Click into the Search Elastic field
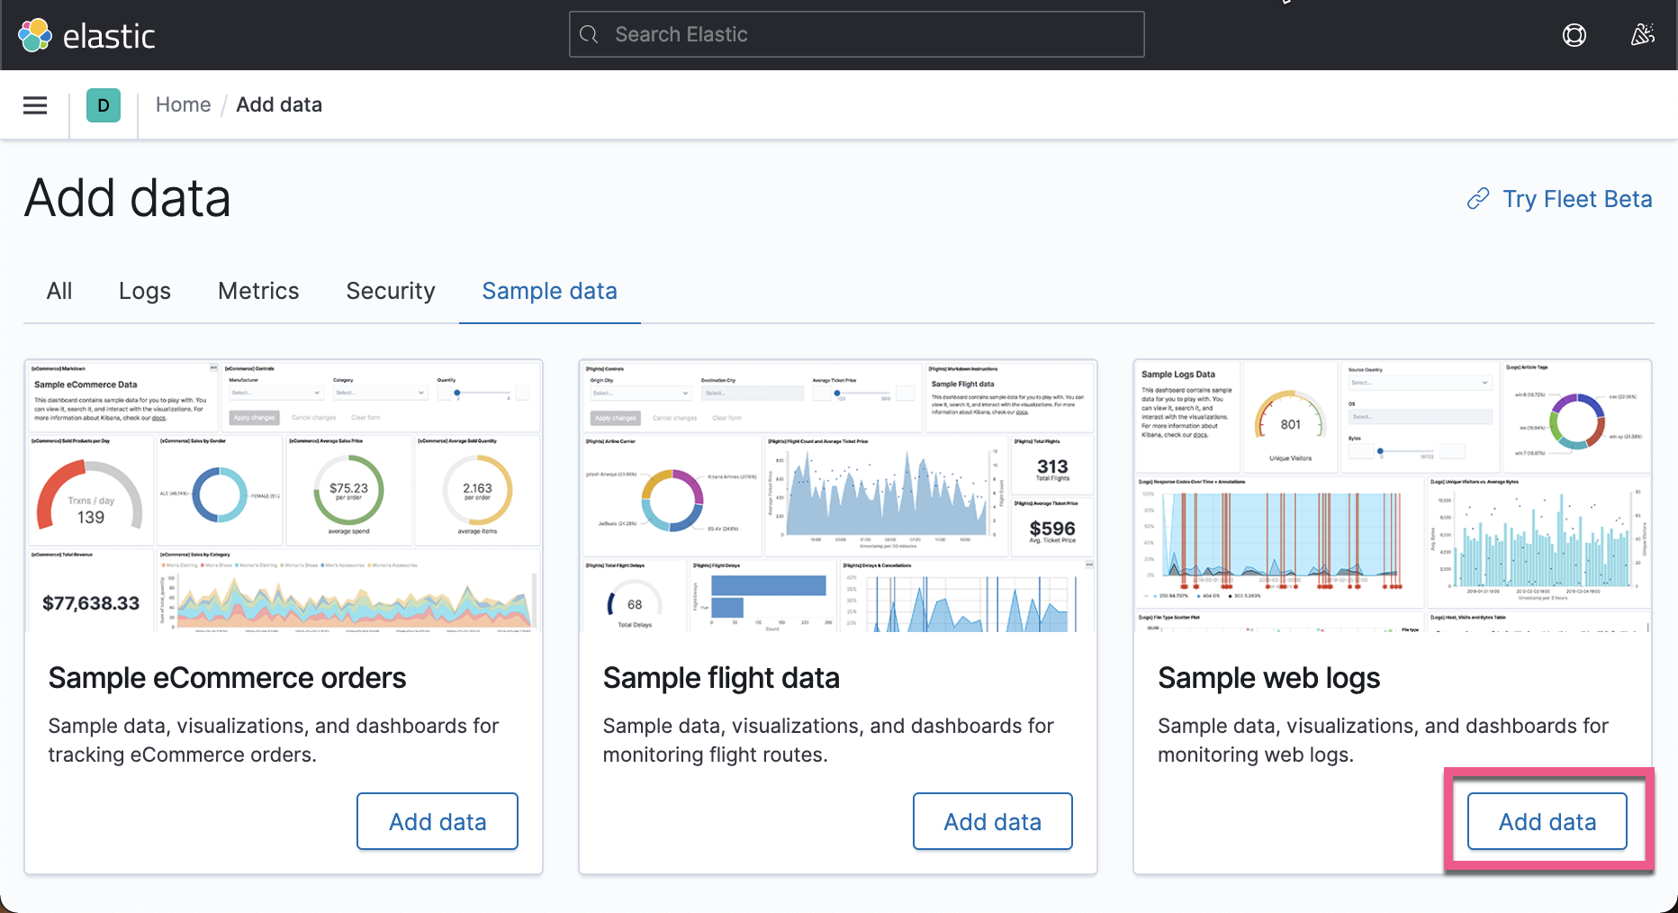1678x913 pixels. (856, 33)
